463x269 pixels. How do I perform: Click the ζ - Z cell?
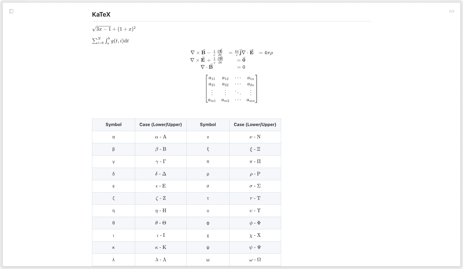(x=161, y=198)
